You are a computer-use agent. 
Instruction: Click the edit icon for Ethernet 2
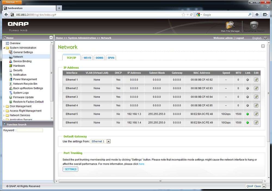256,88
